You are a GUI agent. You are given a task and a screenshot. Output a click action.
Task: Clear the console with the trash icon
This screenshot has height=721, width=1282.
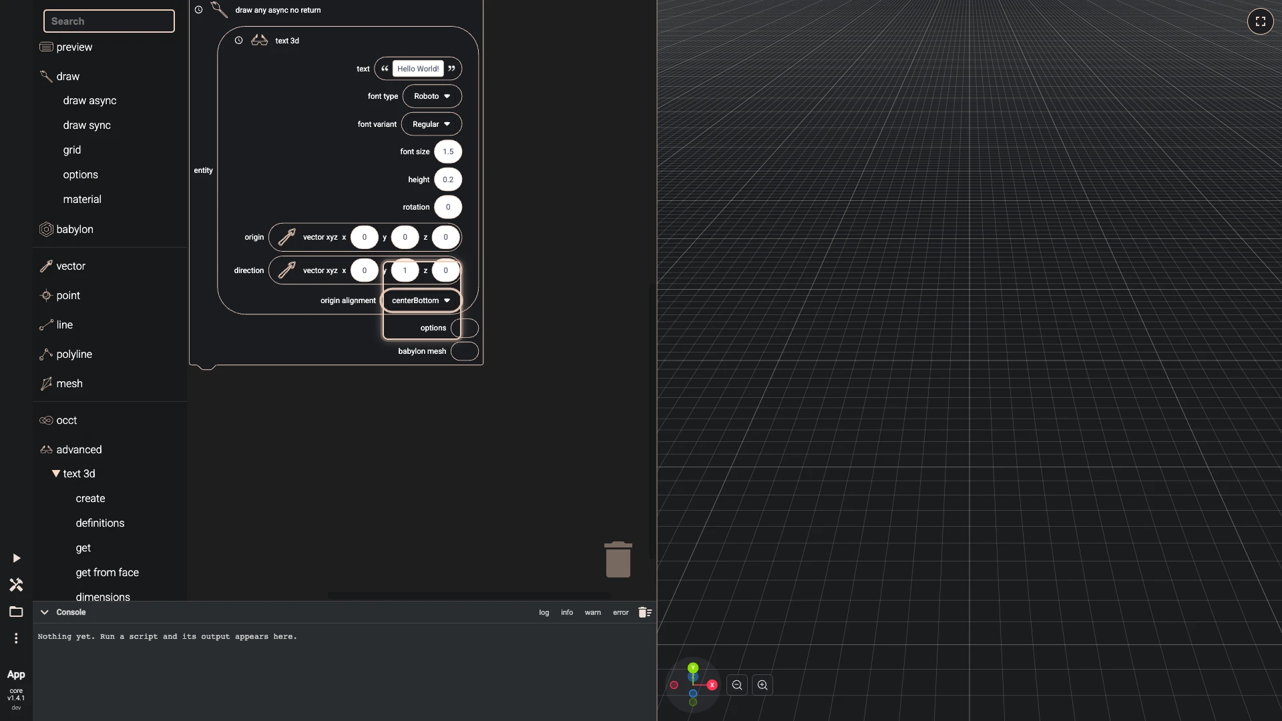point(644,612)
